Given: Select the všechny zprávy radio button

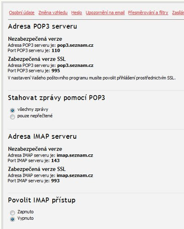Looking at the screenshot, I should [12, 110].
